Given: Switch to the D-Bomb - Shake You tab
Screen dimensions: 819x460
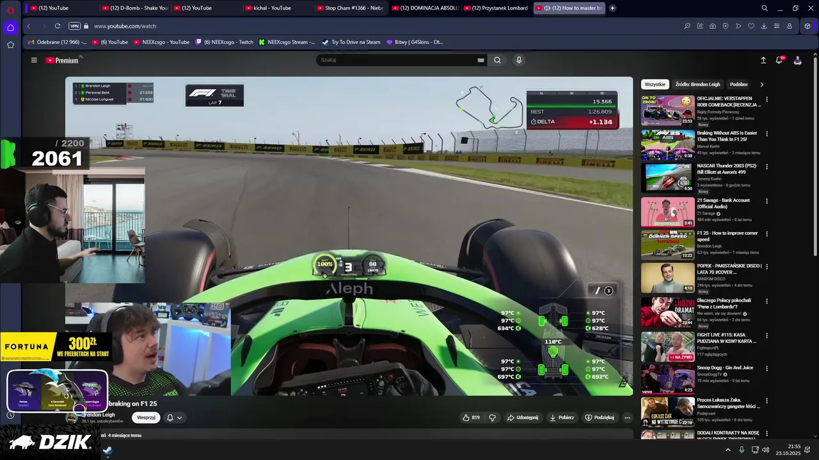Looking at the screenshot, I should click(x=134, y=8).
